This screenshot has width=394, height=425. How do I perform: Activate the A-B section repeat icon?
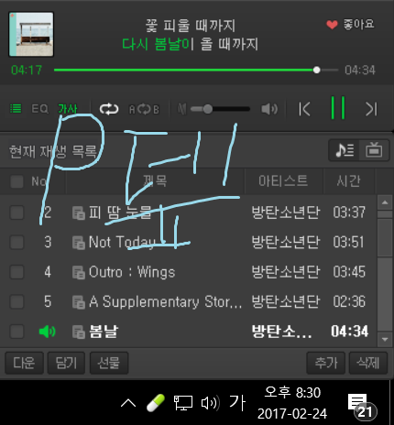click(144, 109)
